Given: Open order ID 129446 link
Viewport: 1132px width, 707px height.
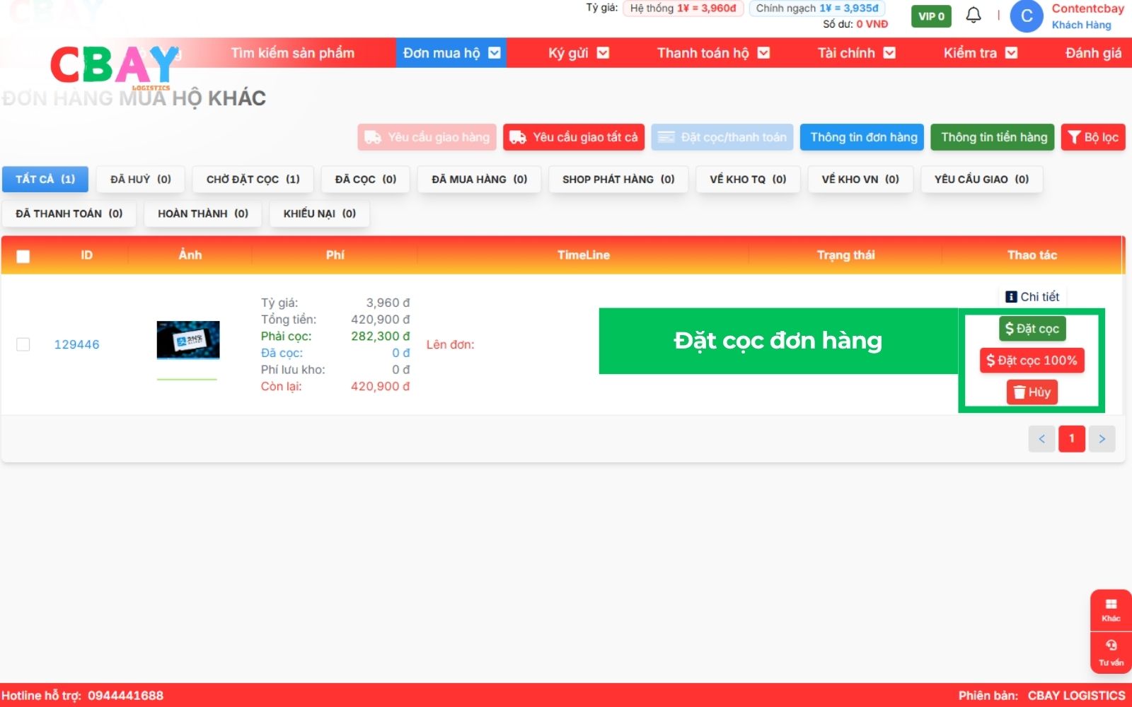Looking at the screenshot, I should (x=77, y=344).
